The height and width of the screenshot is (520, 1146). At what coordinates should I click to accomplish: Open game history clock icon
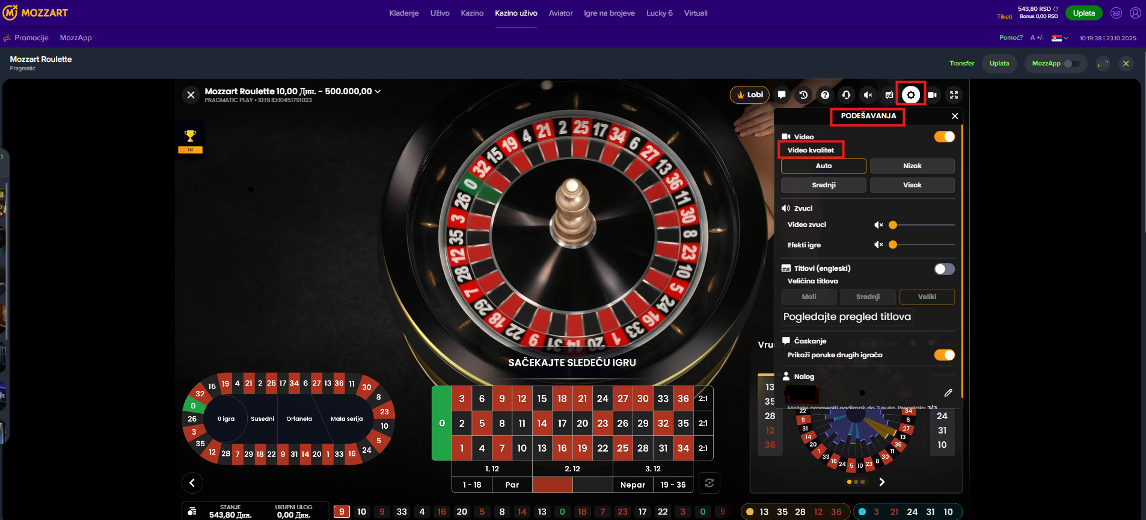pyautogui.click(x=803, y=95)
